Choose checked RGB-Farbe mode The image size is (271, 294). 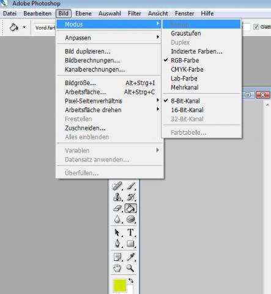pos(201,61)
